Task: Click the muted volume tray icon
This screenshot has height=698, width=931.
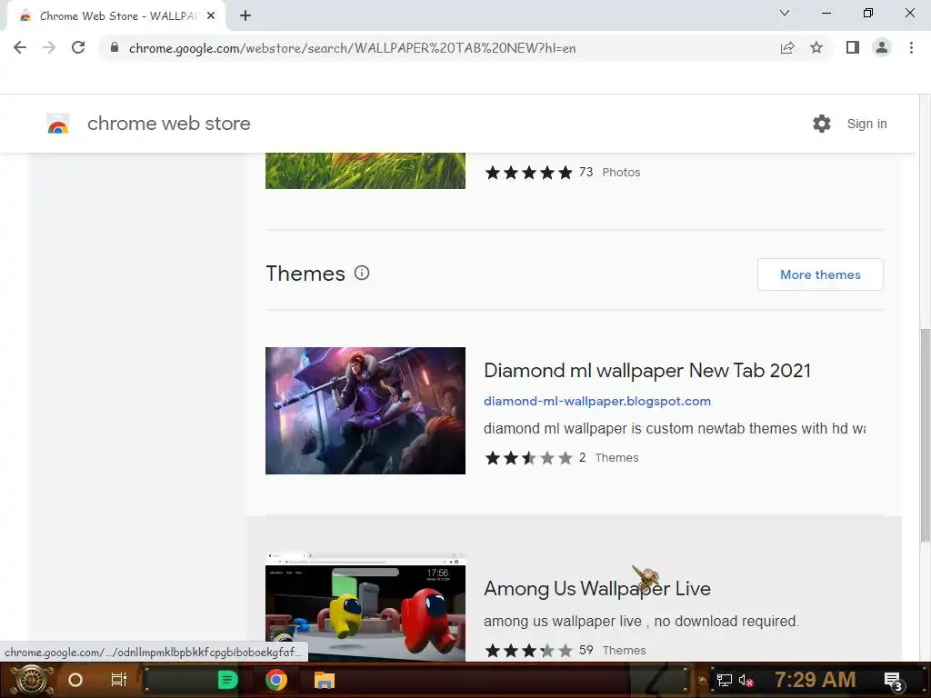Action: pos(746,681)
